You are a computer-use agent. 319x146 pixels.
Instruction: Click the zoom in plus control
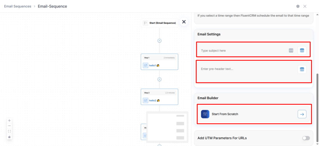point(9,120)
